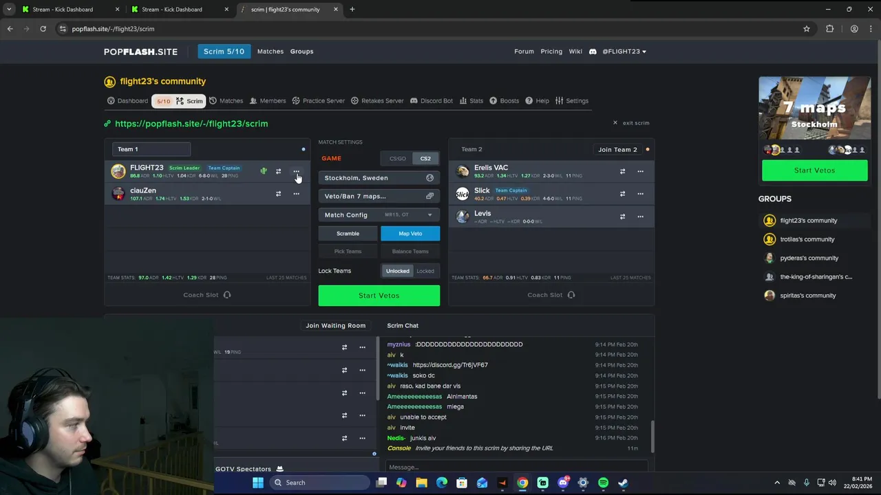Click the link icon before the scrim URL
Screen dimensions: 881x495
[x=107, y=124]
